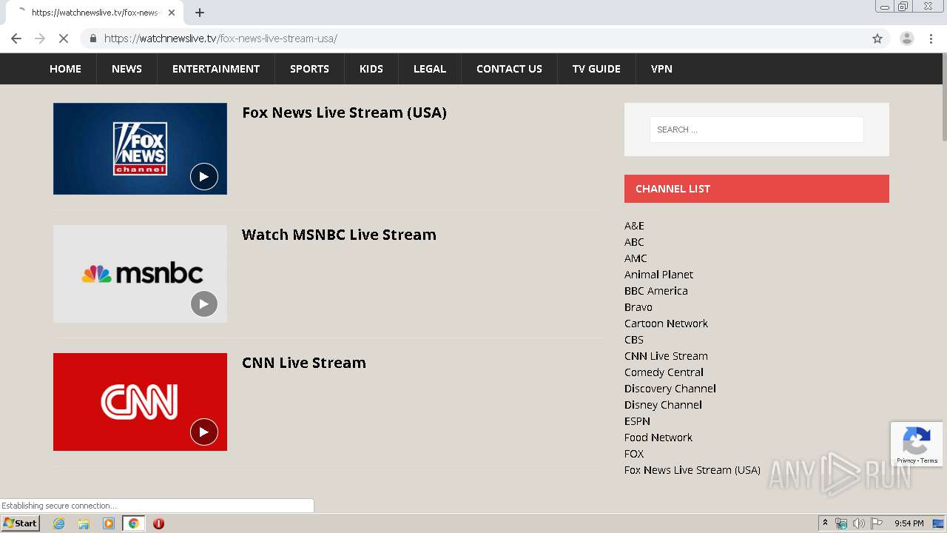Open the SPORTS menu
Image resolution: width=947 pixels, height=533 pixels.
309,69
